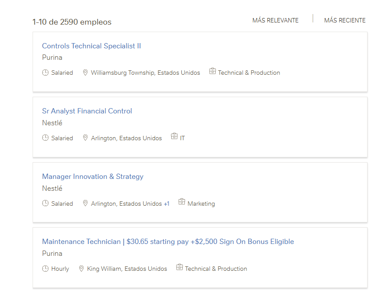Click location pin on Sr Analyst Financial Control card

(x=85, y=138)
